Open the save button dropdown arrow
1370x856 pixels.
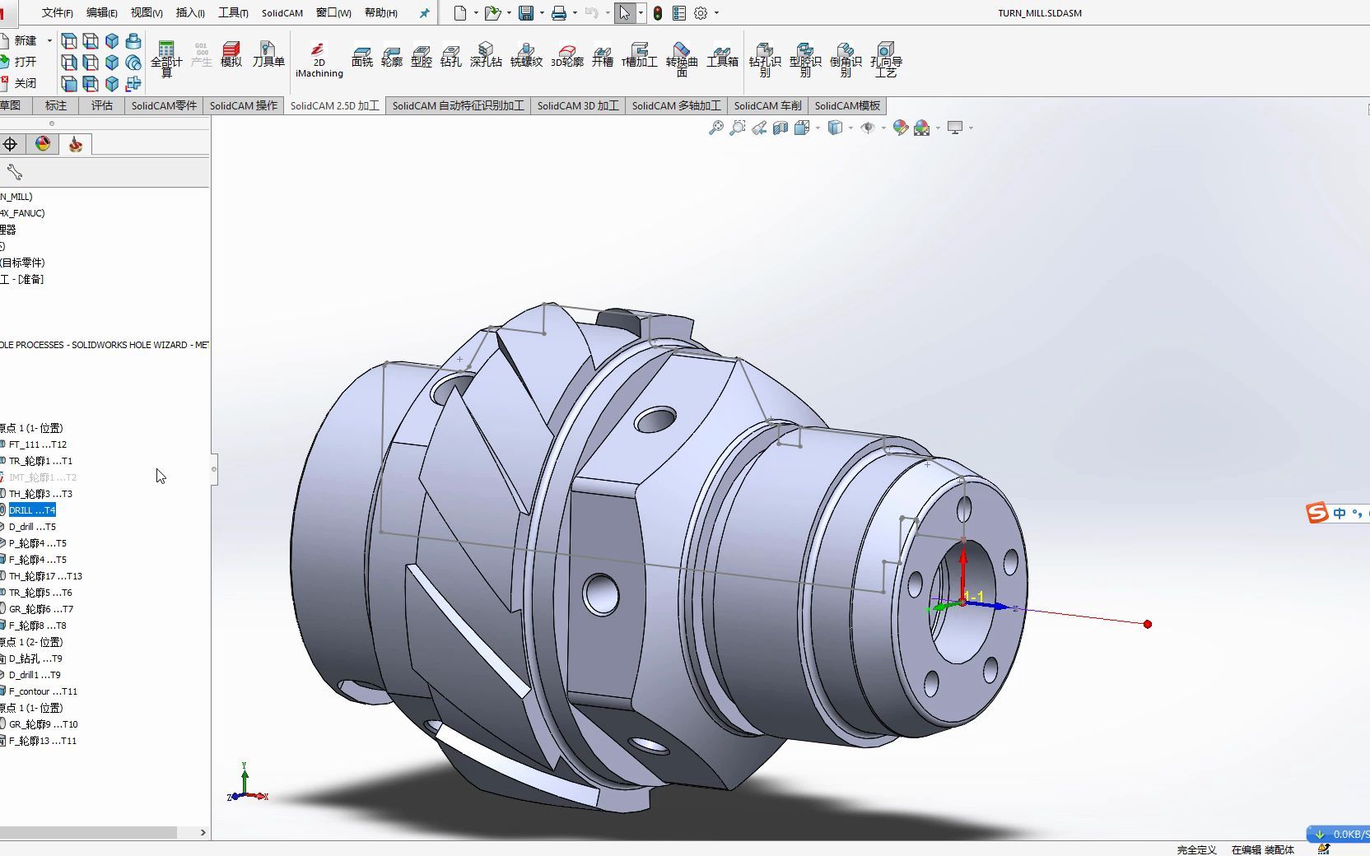point(542,13)
